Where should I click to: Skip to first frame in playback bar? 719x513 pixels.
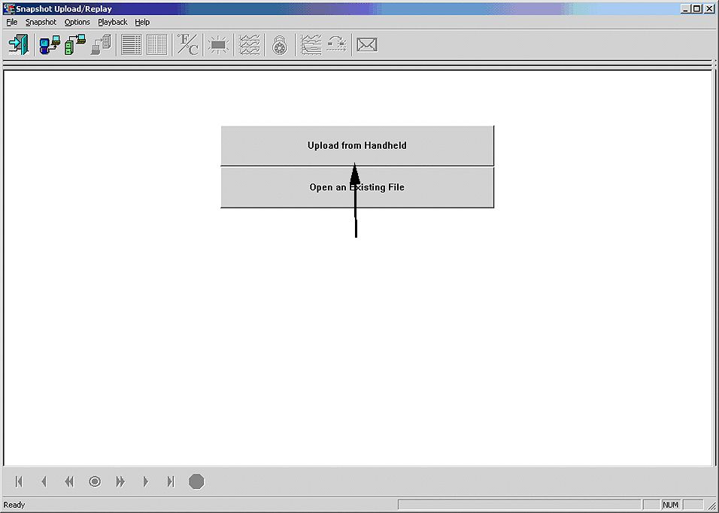pyautogui.click(x=19, y=481)
